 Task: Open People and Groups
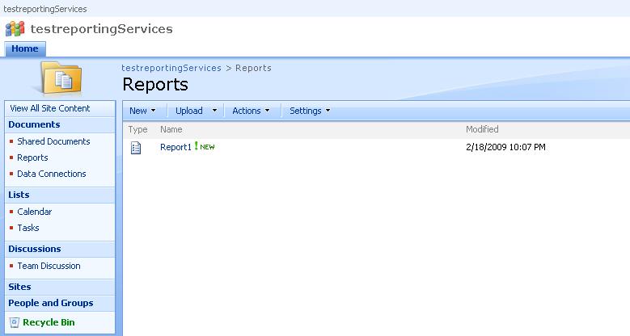click(51, 303)
